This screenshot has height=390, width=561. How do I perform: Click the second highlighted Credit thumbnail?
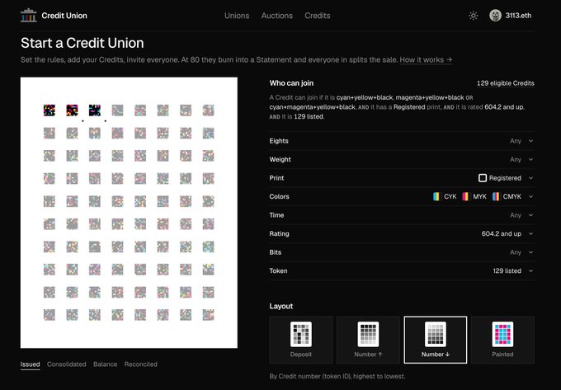(72, 110)
